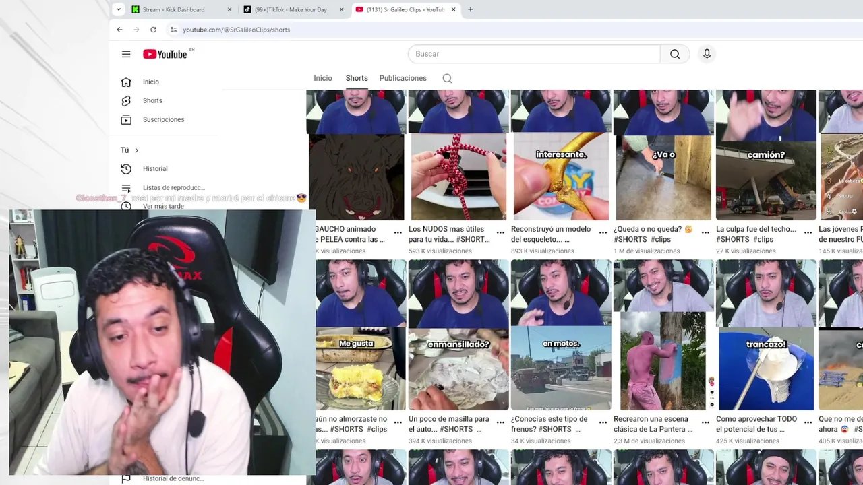Image resolution: width=863 pixels, height=485 pixels.
Task: Play the La Pantera scene short thumbnail
Action: tap(663, 335)
